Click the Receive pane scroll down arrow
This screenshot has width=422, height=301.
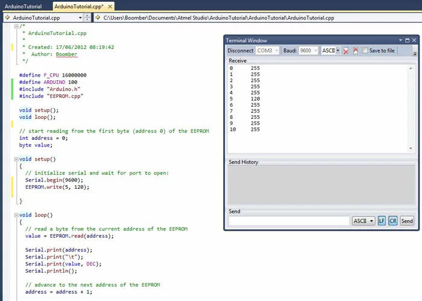pos(411,148)
